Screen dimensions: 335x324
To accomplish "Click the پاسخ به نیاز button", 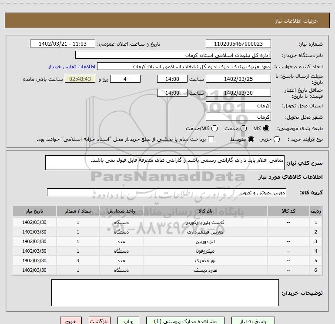I will 253,321.
